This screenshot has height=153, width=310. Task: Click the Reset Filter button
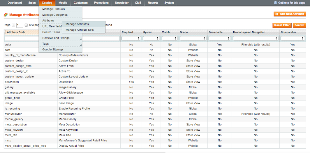coord(282,25)
